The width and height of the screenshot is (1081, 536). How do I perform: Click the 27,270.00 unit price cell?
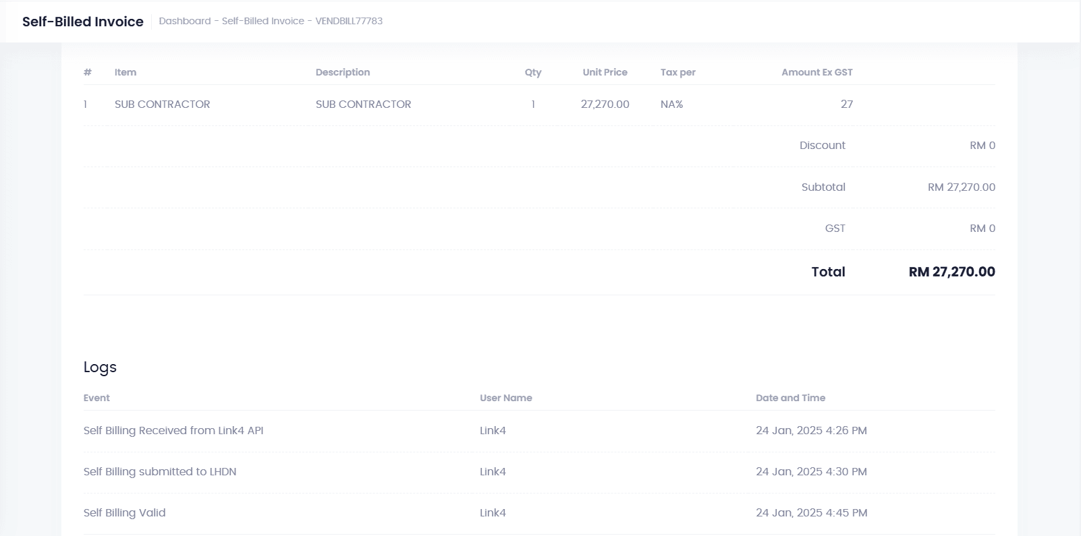[x=605, y=105]
